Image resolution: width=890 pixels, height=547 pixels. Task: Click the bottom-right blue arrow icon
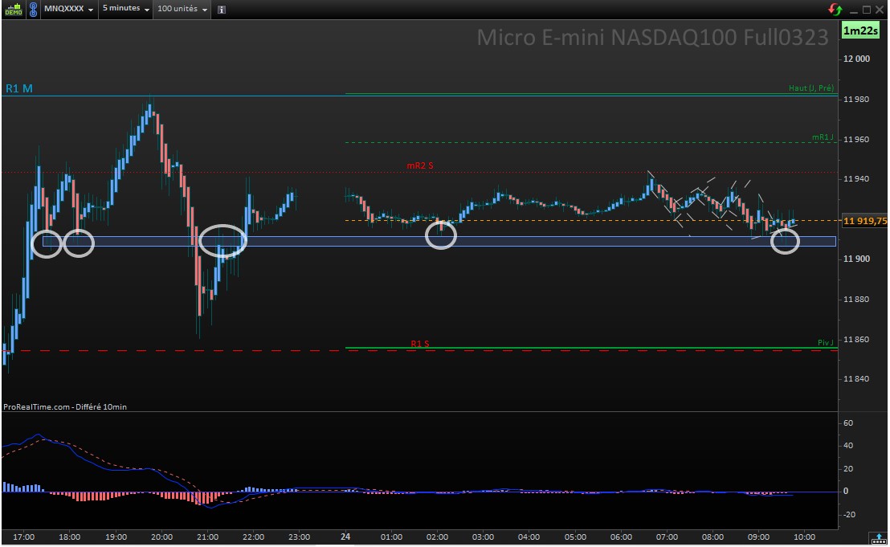pos(879,538)
